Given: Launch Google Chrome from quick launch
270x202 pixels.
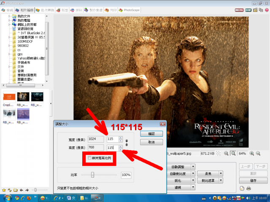Looking at the screenshot, I should click(x=17, y=198).
